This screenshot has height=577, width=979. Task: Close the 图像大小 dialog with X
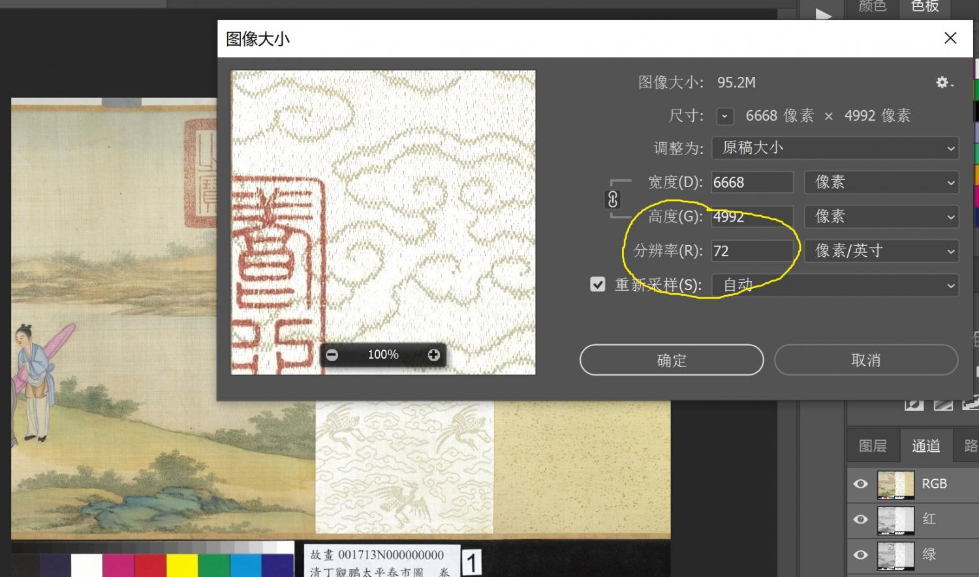point(950,38)
